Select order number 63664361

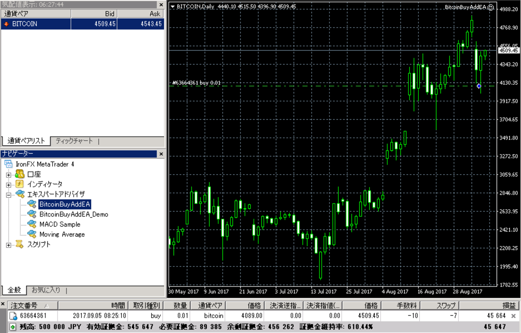point(33,316)
